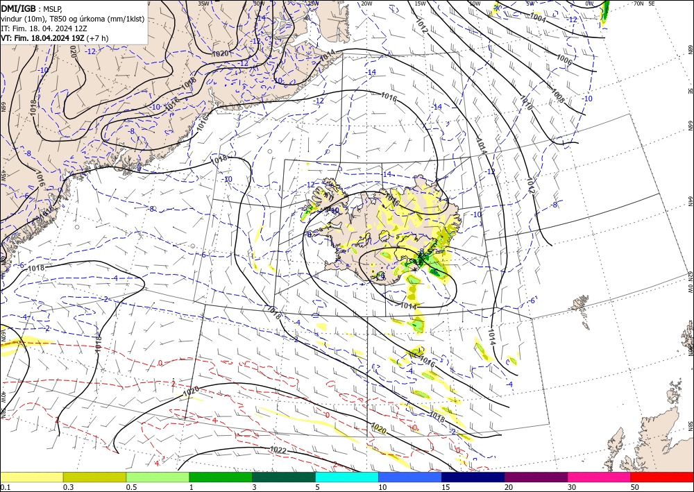
Task: Click the purple 20–30 mm legend swatch
Action: pyautogui.click(x=536, y=477)
